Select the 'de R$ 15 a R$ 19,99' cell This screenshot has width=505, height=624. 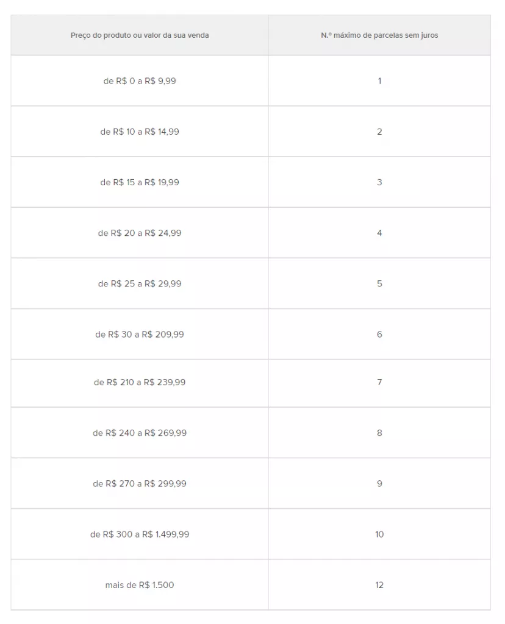click(x=140, y=182)
